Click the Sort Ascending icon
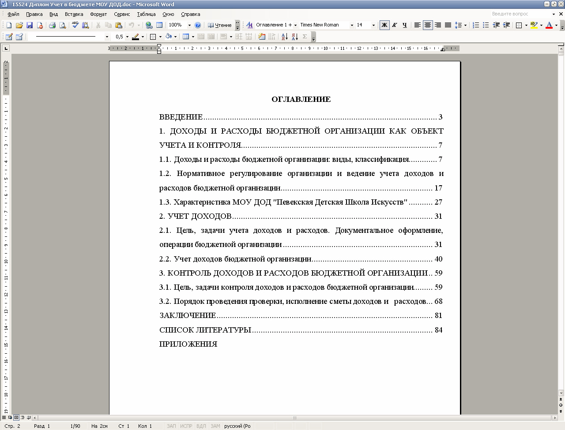The width and height of the screenshot is (565, 430). coord(284,37)
